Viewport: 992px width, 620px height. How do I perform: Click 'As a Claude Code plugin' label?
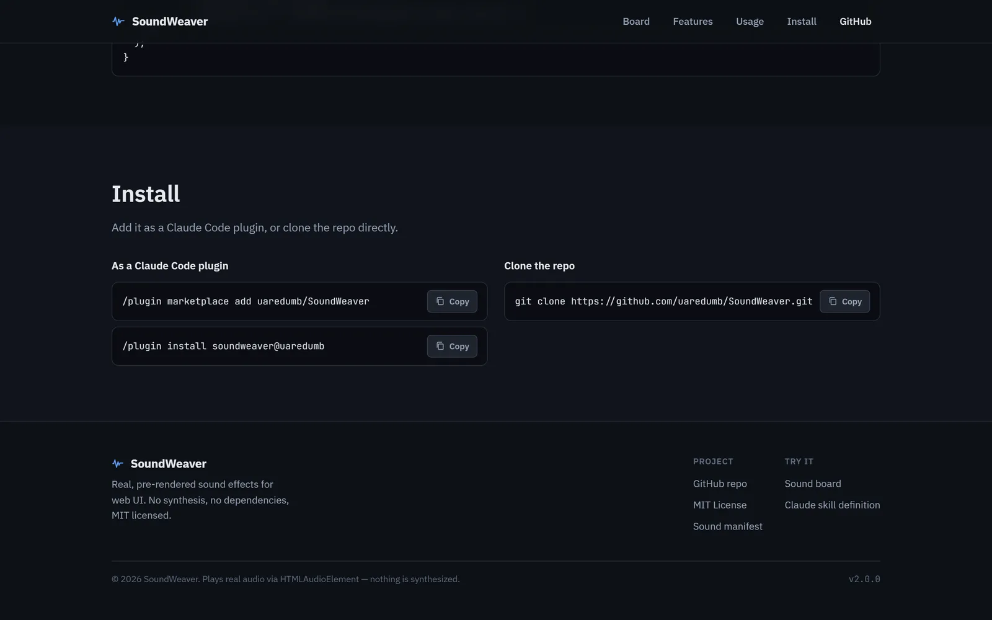tap(170, 266)
